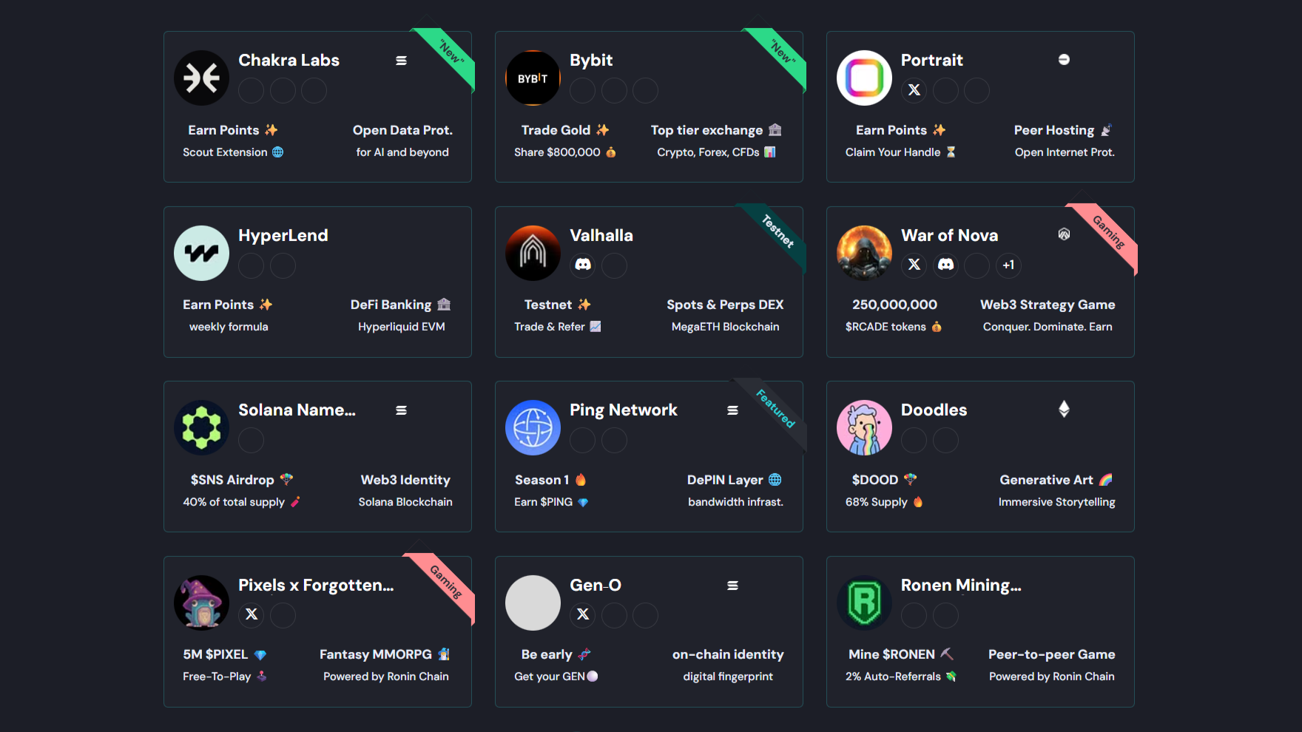1302x732 pixels.
Task: Open the Ronen Mining title
Action: pos(961,586)
